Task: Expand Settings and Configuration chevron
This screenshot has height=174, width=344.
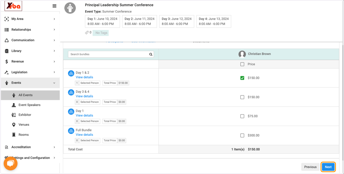Action: point(54,158)
